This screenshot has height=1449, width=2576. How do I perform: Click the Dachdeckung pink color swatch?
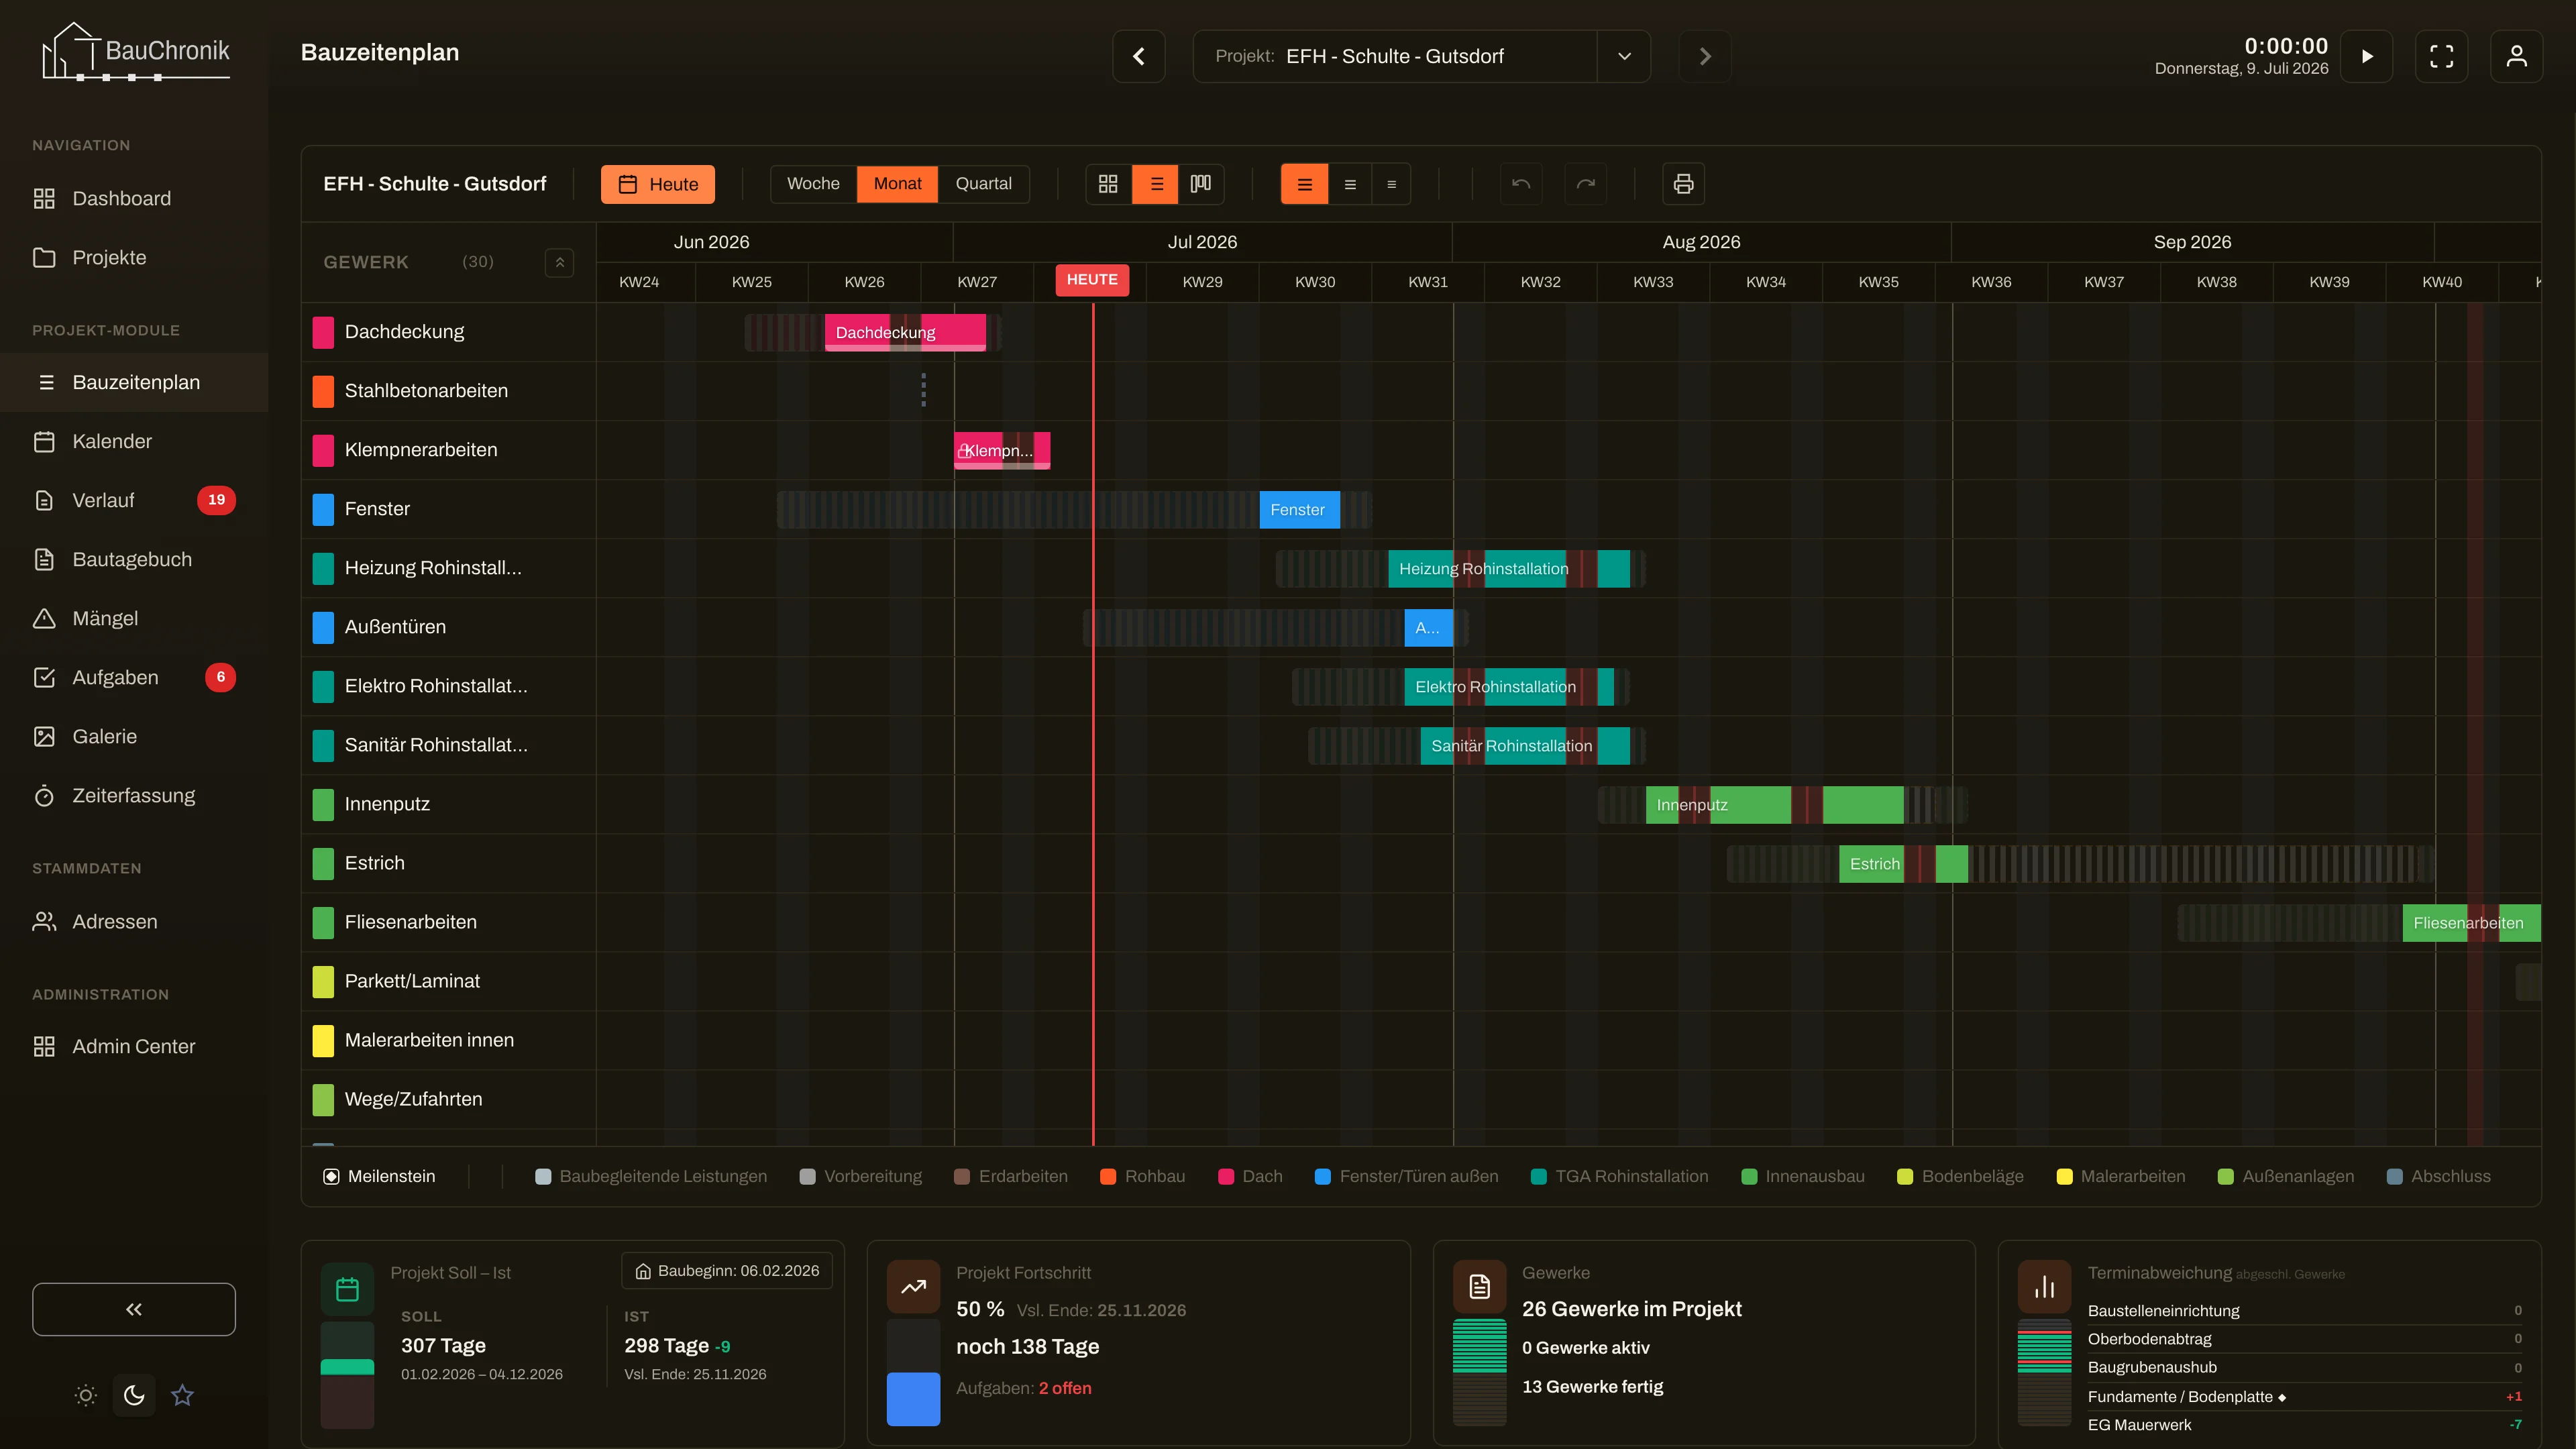tap(323, 332)
